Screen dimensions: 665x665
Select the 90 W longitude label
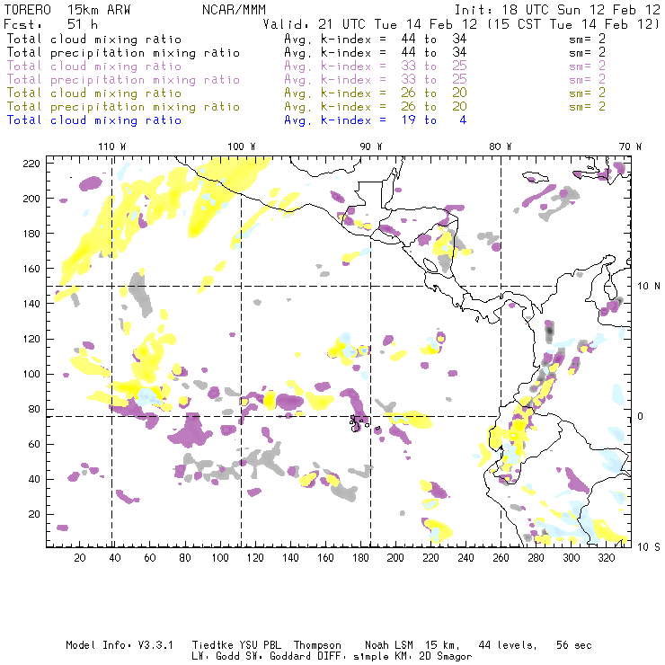pos(371,146)
